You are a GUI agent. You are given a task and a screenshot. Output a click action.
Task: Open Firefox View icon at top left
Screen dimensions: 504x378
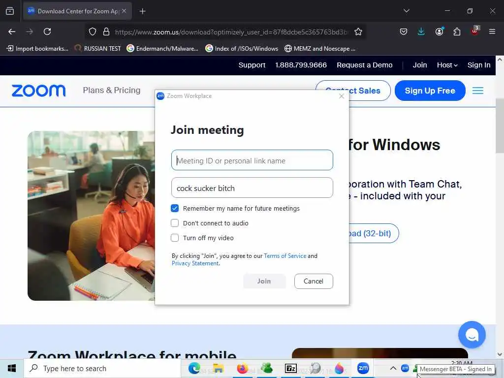pos(10,11)
